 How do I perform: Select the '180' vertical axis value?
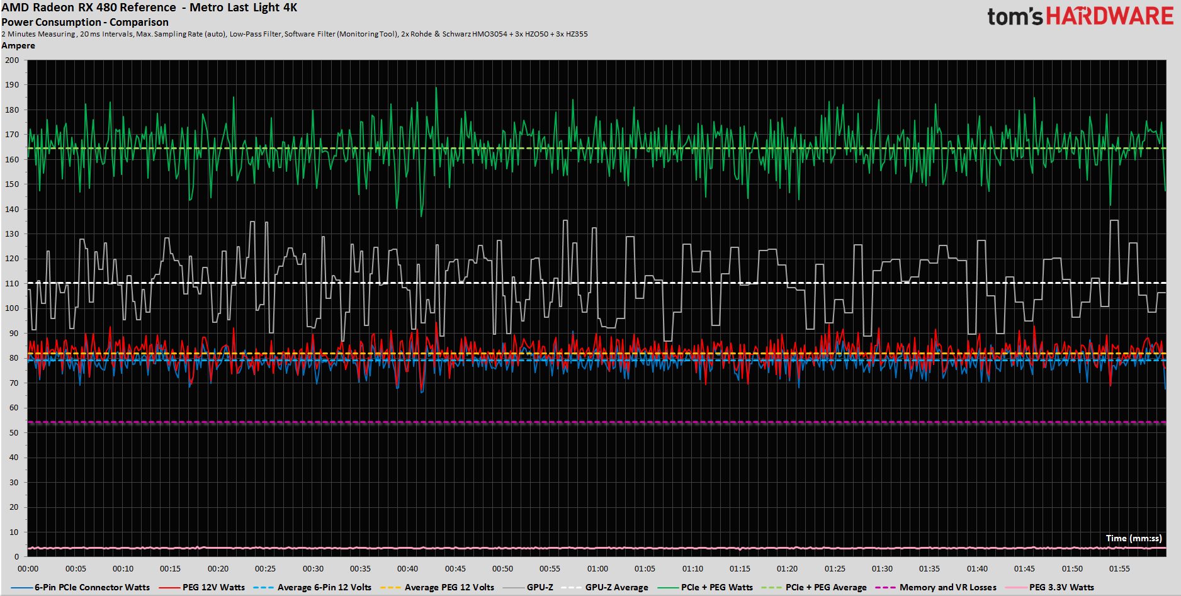tap(12, 110)
